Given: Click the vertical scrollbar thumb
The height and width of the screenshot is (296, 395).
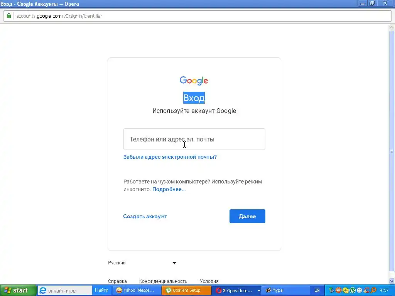Looking at the screenshot, I should click(392, 151).
